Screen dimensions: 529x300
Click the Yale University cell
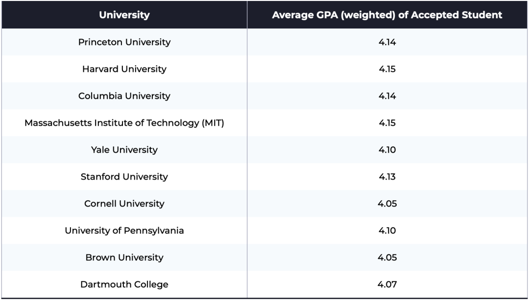124,150
